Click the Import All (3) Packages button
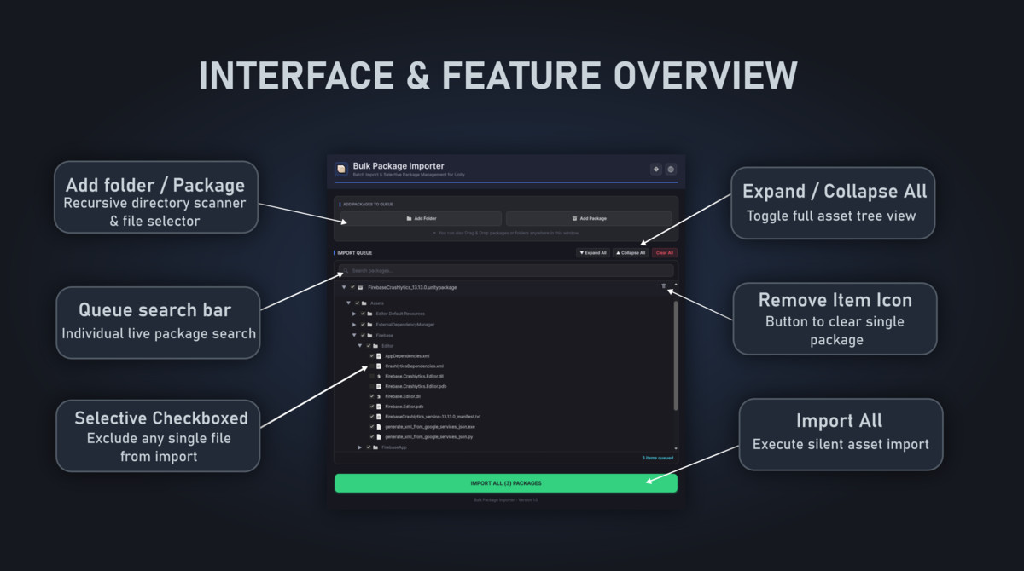 point(506,483)
